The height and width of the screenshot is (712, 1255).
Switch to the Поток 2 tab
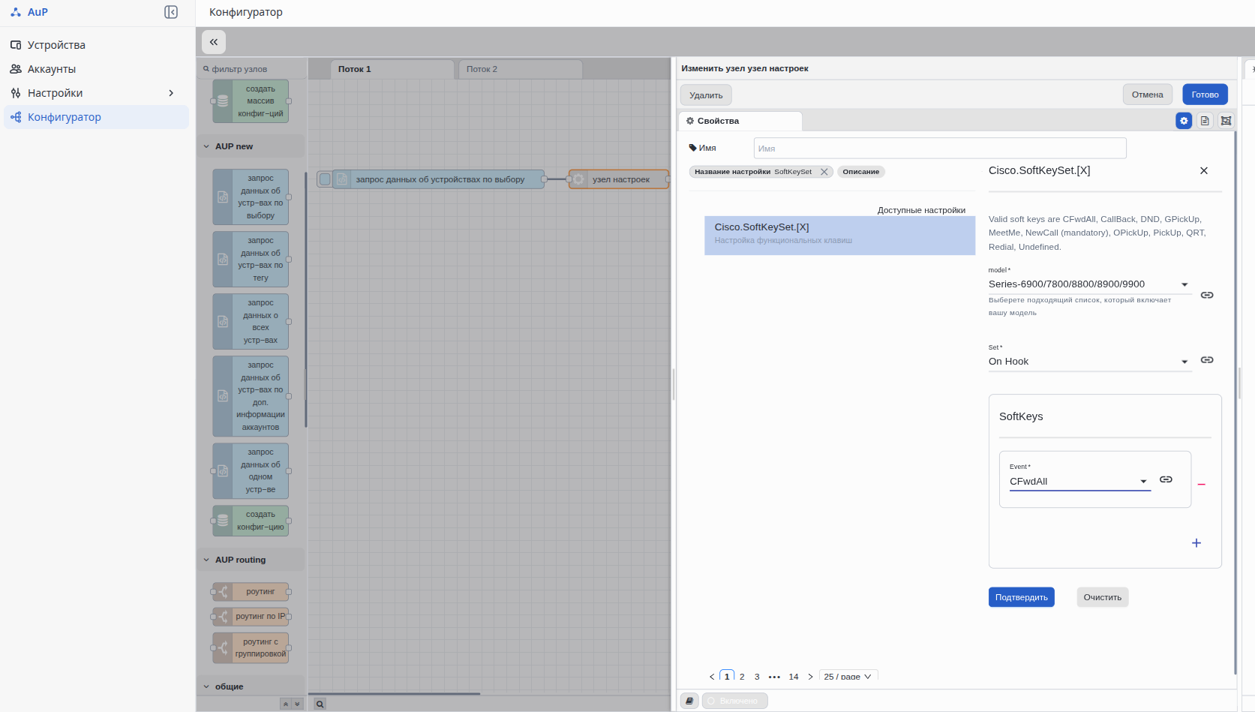click(x=521, y=69)
